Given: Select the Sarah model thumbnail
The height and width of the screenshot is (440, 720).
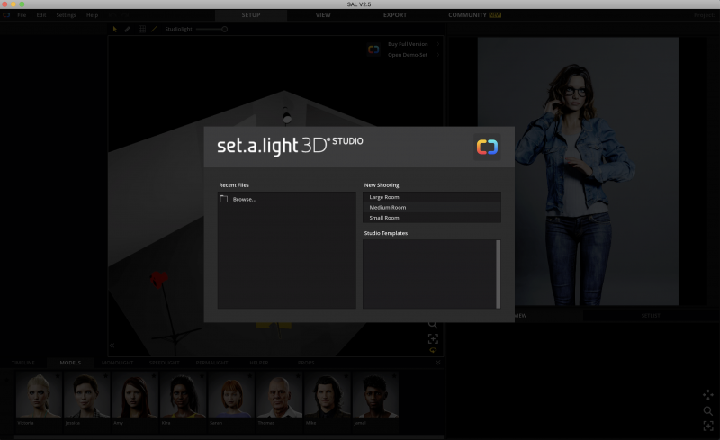Looking at the screenshot, I should (231, 395).
